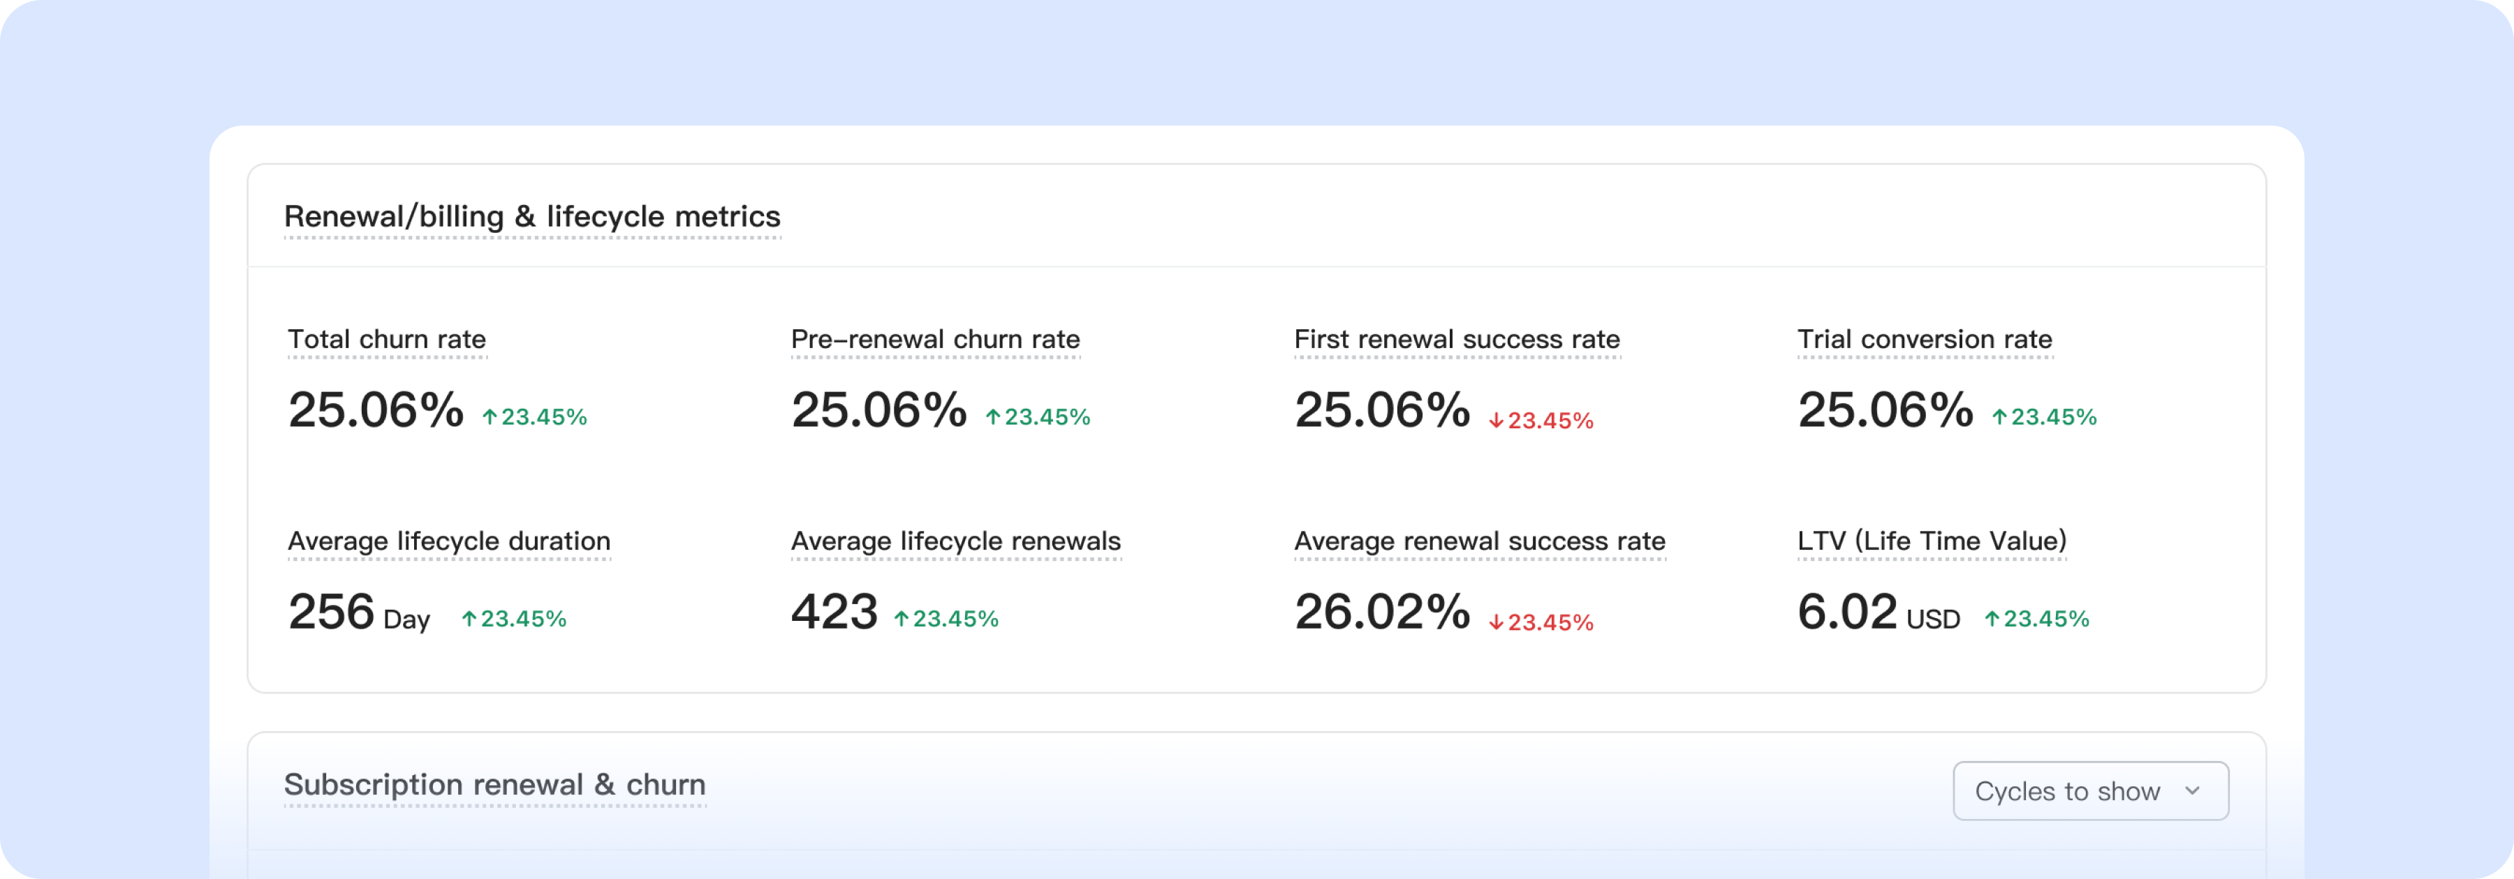Select the Average lifecycle duration label
Image resolution: width=2514 pixels, height=879 pixels.
coord(448,541)
